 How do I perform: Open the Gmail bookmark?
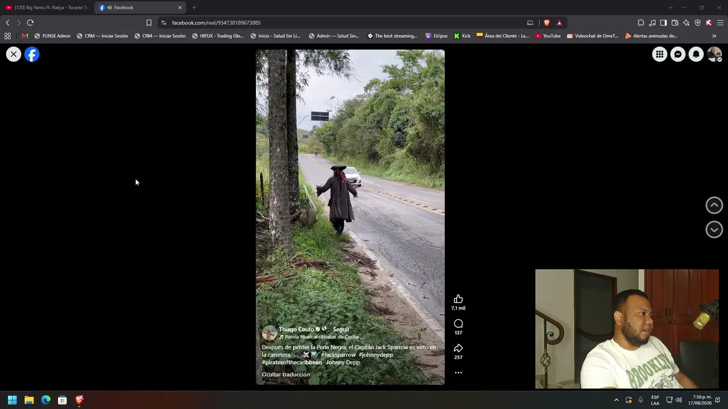tap(25, 36)
